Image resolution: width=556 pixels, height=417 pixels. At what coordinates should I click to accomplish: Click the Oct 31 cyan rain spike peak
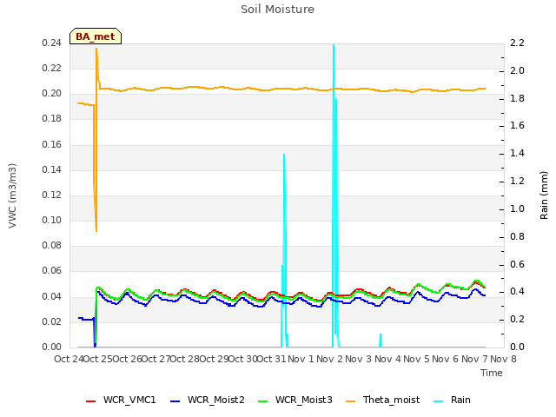point(284,155)
